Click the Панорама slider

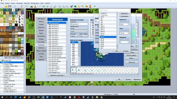coord(124,39)
